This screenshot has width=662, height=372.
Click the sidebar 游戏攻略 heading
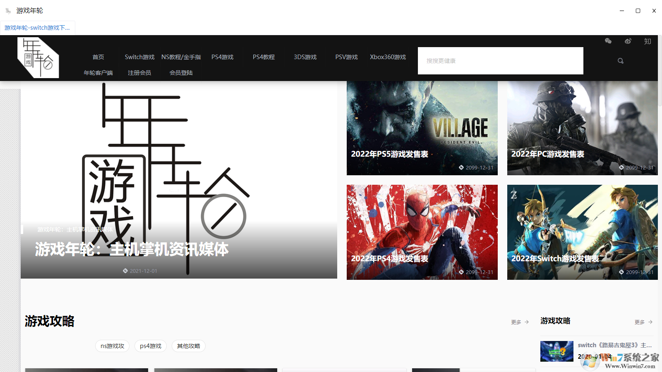(555, 321)
